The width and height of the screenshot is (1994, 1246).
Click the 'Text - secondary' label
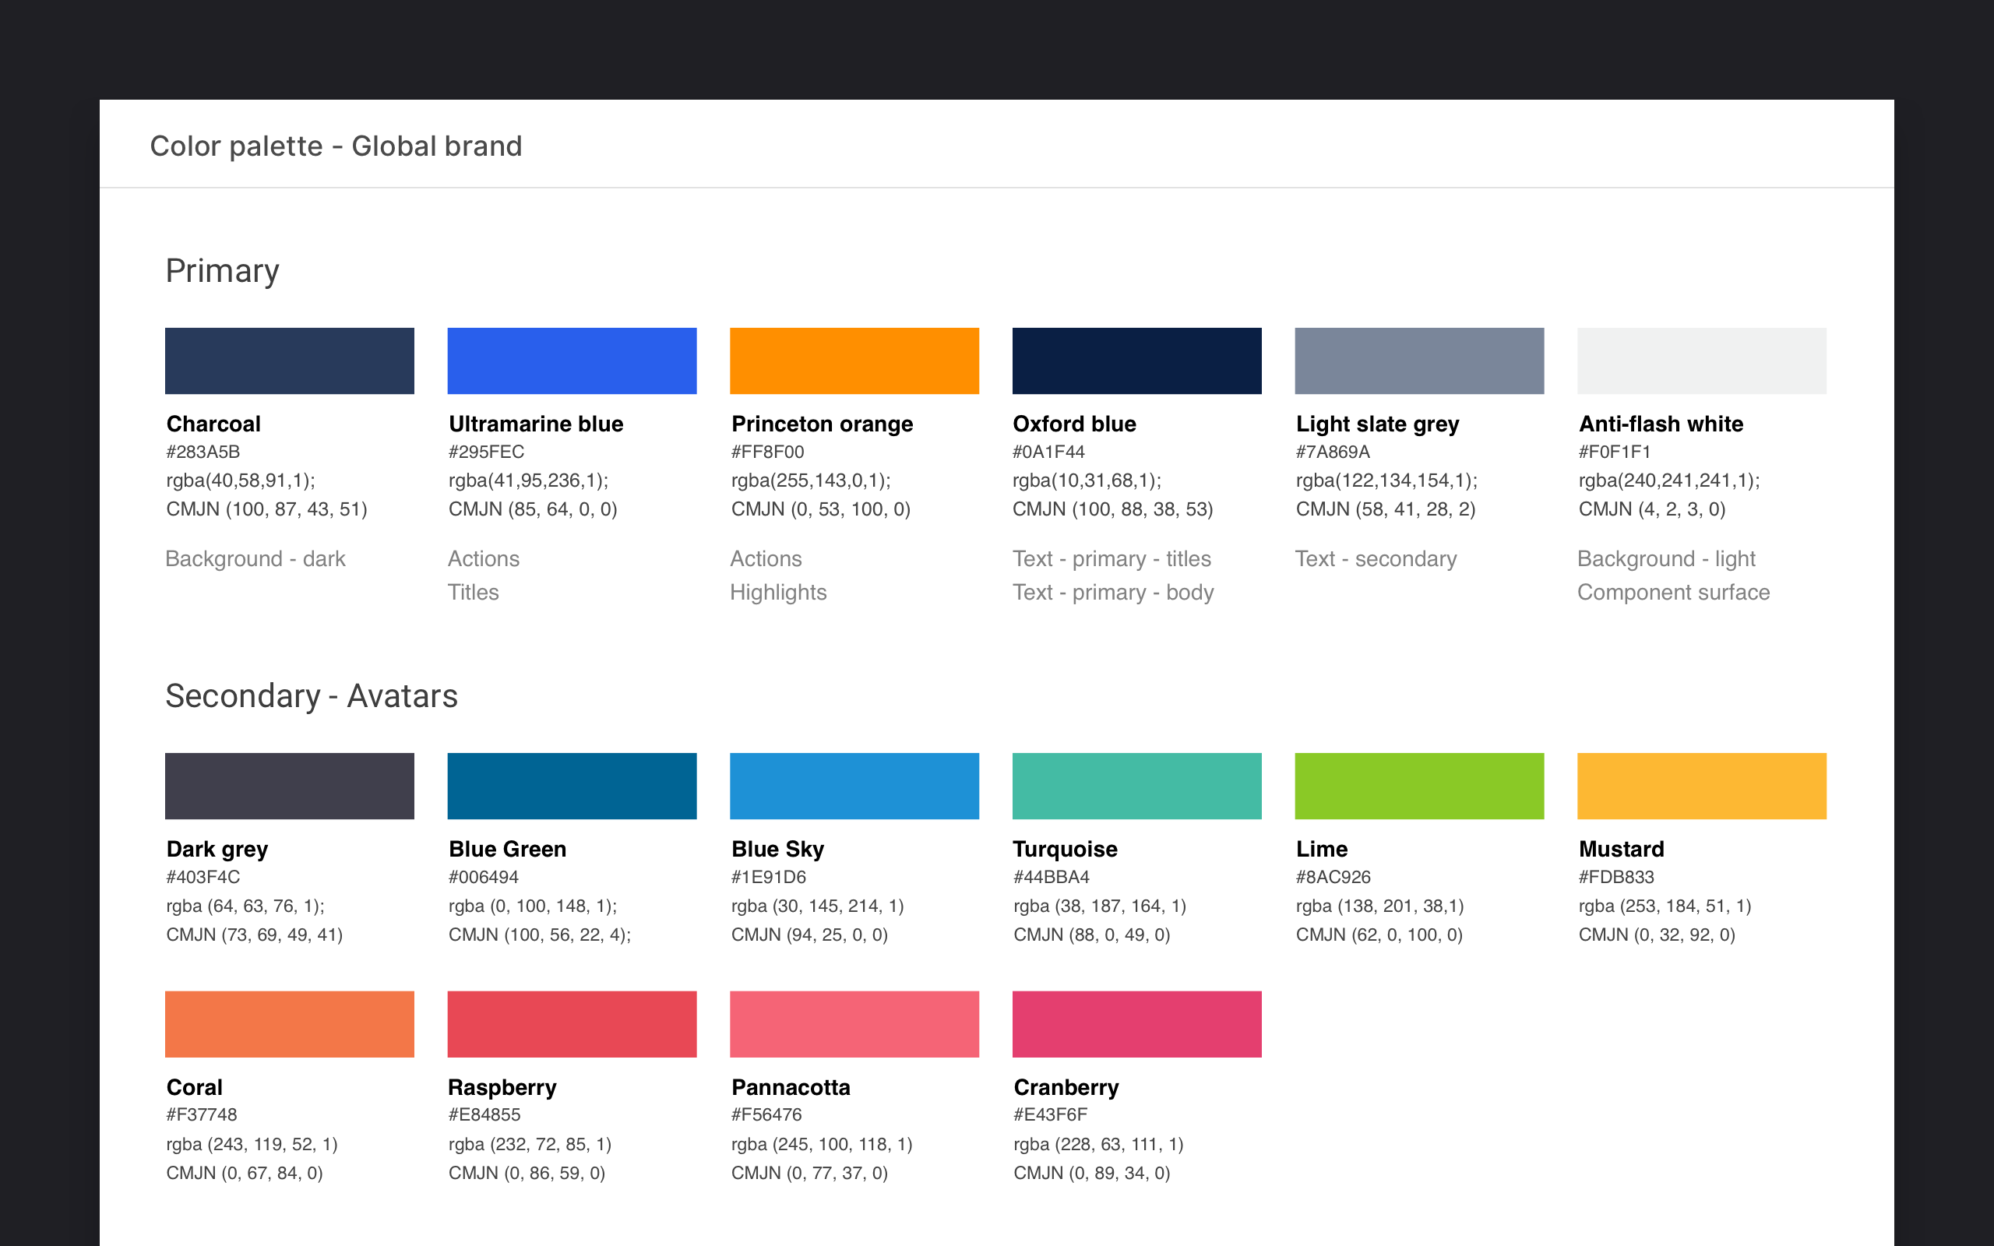pos(1376,558)
